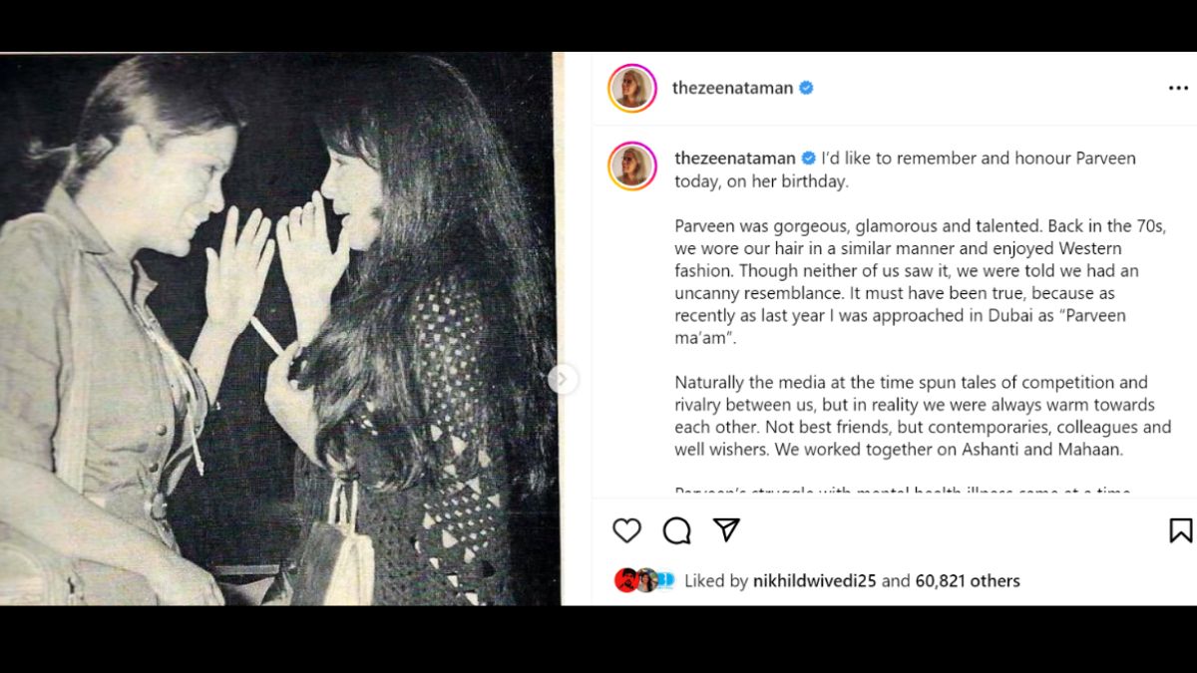The width and height of the screenshot is (1197, 673).
Task: Click the black-and-white photo of two women
Action: [277, 329]
